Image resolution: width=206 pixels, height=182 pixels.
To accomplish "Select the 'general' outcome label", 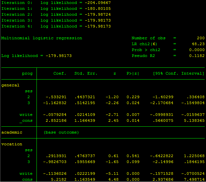I will pyautogui.click(x=10, y=85).
